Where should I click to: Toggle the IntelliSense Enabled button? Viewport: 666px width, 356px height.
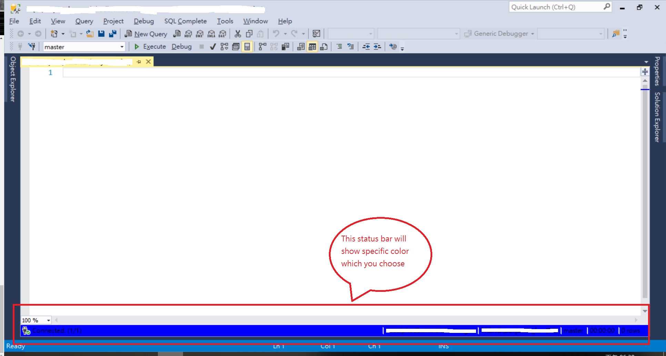[x=247, y=47]
